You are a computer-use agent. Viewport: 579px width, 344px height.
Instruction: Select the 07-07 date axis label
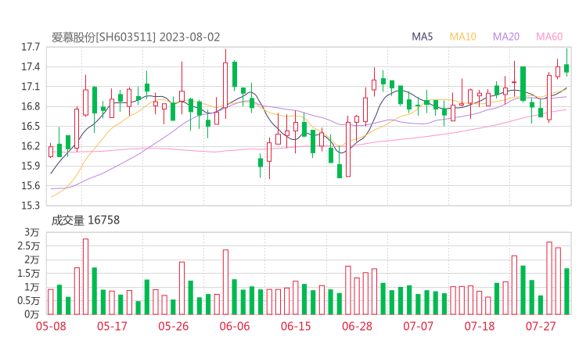418,326
